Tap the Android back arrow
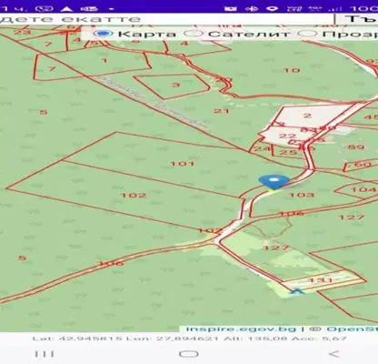Image resolution: width=378 pixels, height=364 pixels. (333, 354)
